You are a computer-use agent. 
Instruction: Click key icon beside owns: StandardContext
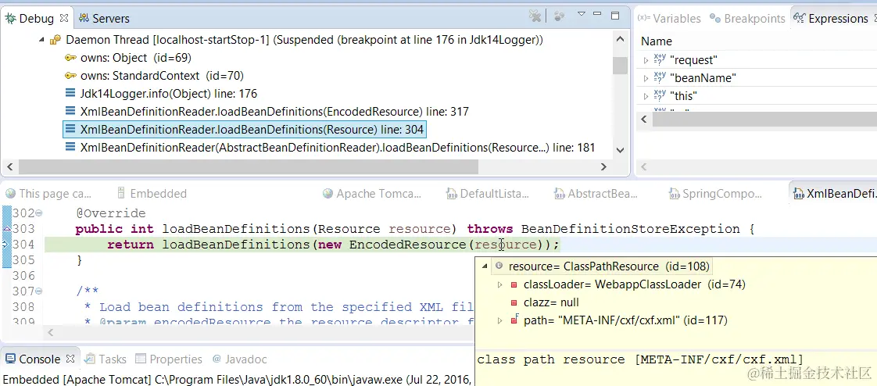click(x=70, y=76)
